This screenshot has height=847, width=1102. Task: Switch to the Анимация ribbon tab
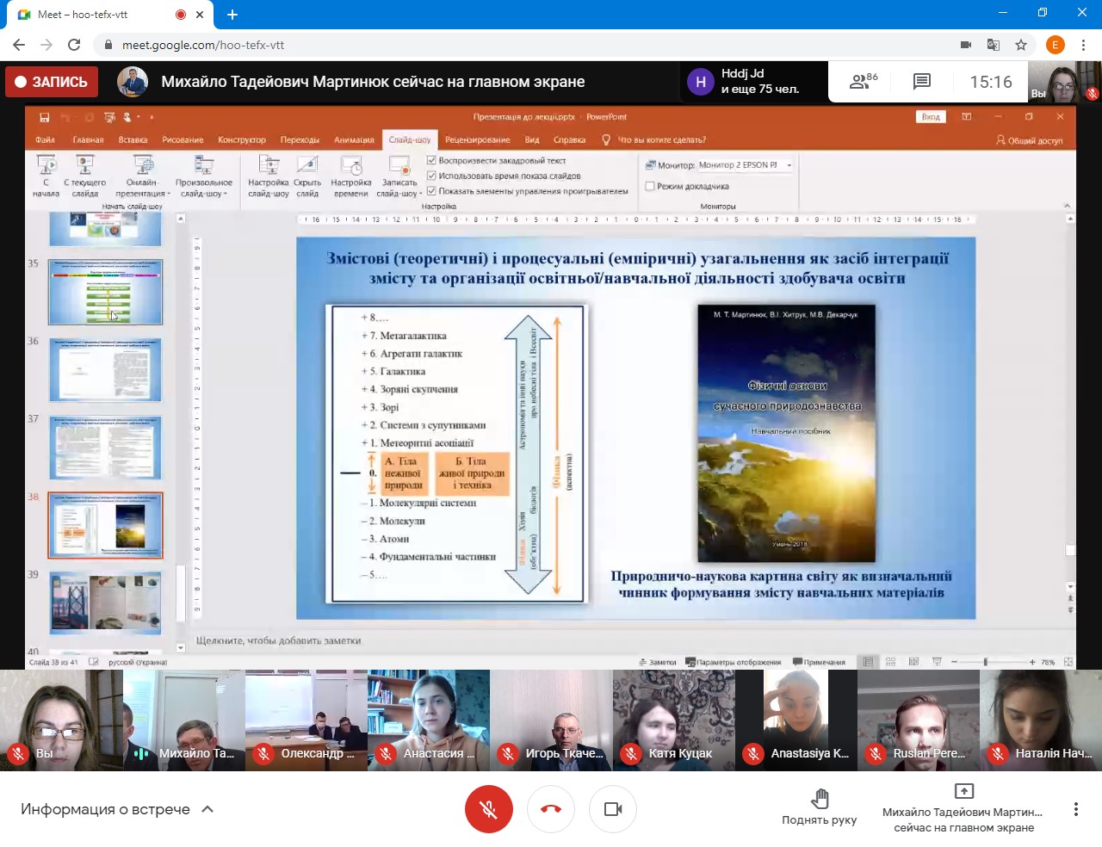click(x=354, y=139)
